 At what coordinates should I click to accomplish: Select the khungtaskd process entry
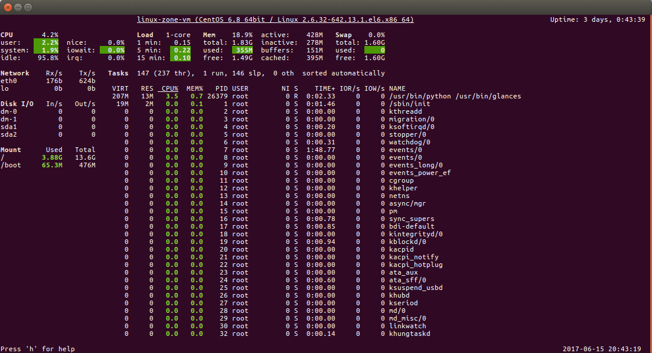409,334
